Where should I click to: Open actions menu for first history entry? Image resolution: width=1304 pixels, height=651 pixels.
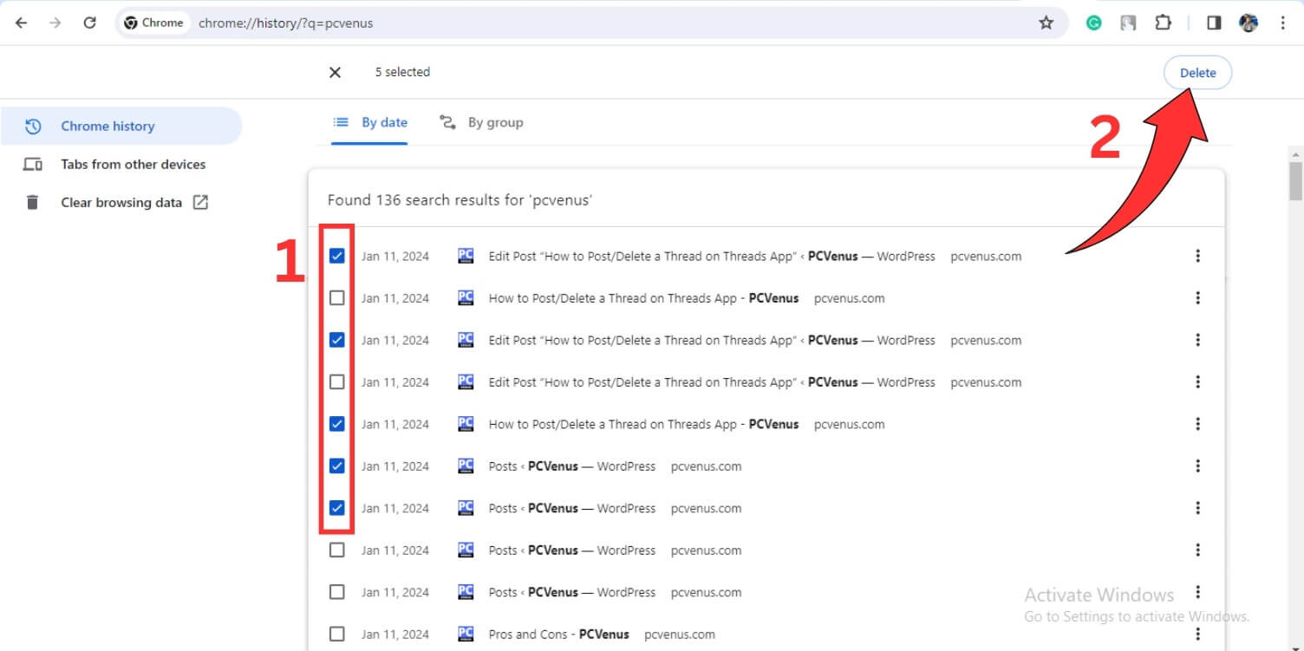click(1197, 256)
